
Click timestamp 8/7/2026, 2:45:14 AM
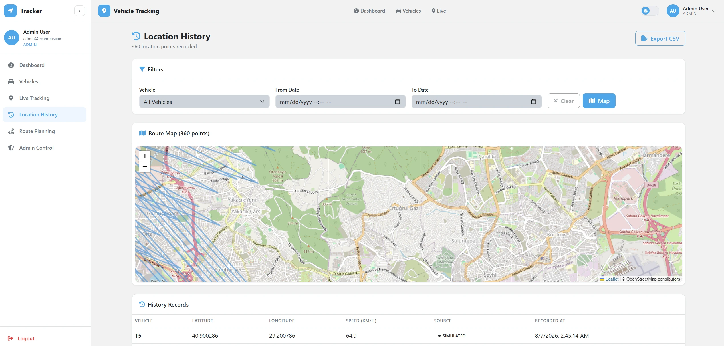pos(562,336)
